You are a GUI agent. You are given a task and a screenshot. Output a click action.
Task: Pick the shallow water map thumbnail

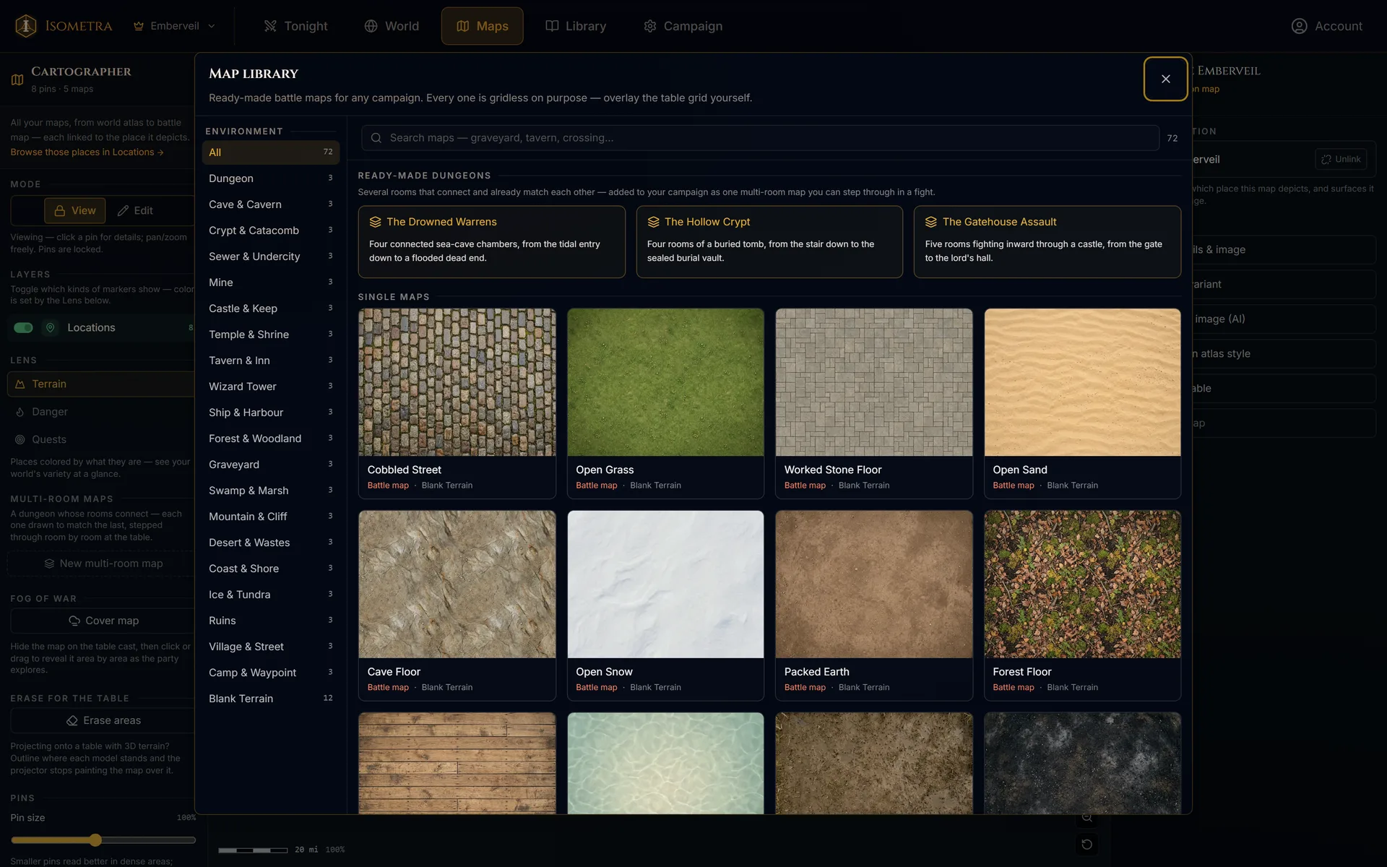tap(665, 764)
